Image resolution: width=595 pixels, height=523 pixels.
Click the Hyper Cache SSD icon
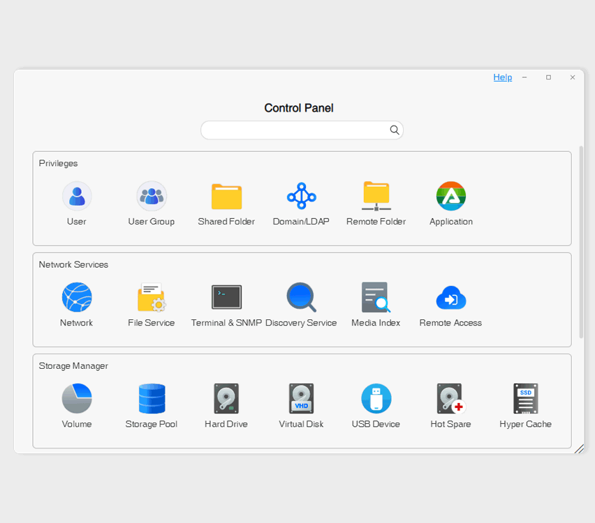525,399
